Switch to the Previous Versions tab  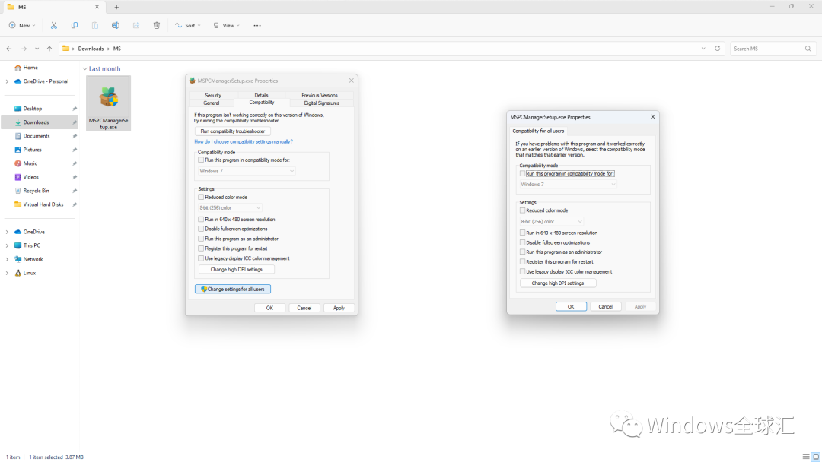click(x=319, y=95)
